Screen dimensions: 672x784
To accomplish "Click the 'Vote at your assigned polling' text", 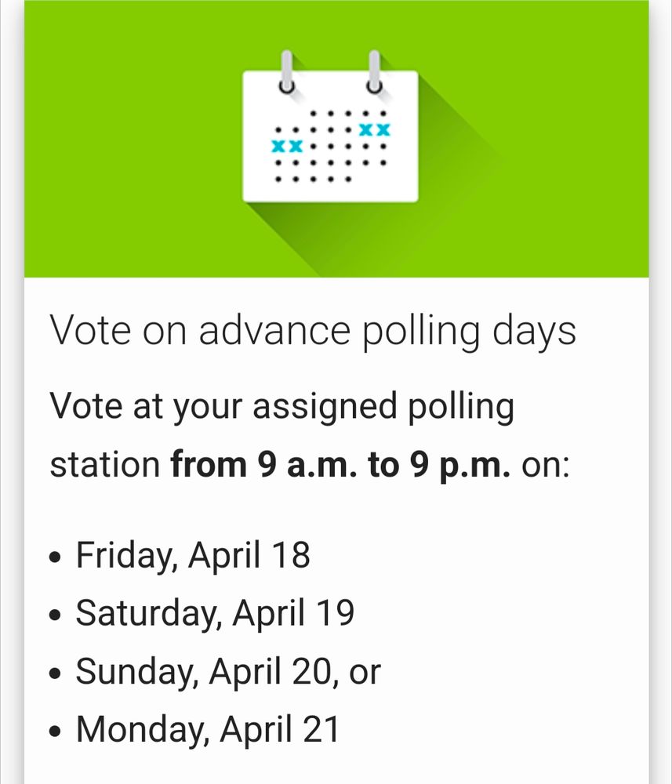I will tap(282, 406).
